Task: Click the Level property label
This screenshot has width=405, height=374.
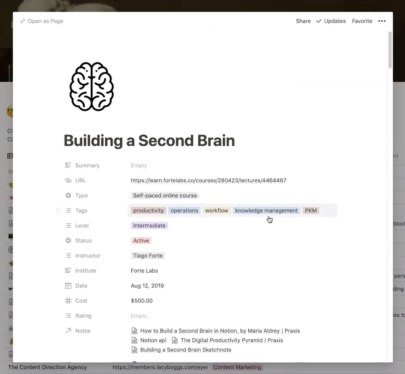Action: 82,226
